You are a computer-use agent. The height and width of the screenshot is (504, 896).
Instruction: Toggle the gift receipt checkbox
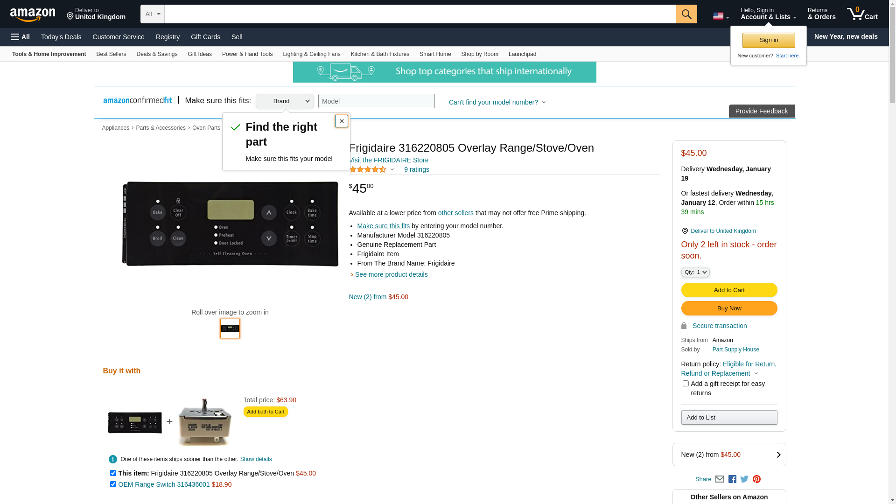[686, 384]
